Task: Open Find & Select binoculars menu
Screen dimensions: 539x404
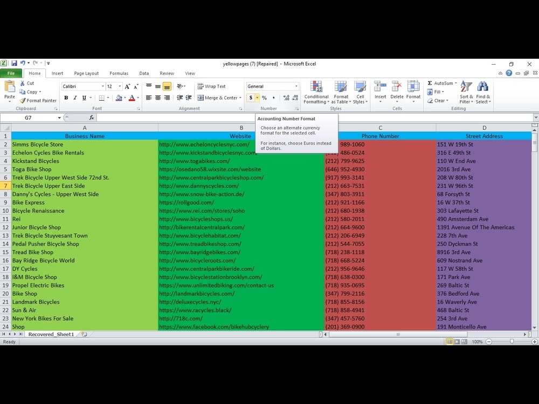Action: pos(483,92)
